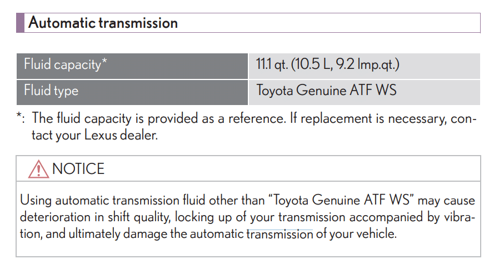This screenshot has width=489, height=279.
Task: Click the word NOTICE in the warning box
Action: [x=78, y=169]
